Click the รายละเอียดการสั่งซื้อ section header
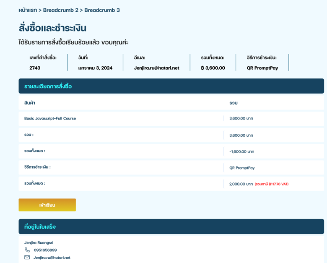This screenshot has height=263, width=327. coord(171,86)
